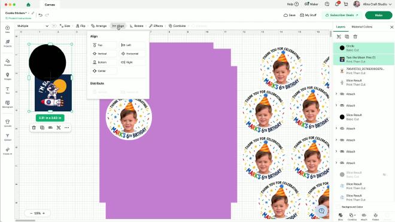Switch to the Material Colors tab
This screenshot has width=395, height=222.
(x=361, y=27)
